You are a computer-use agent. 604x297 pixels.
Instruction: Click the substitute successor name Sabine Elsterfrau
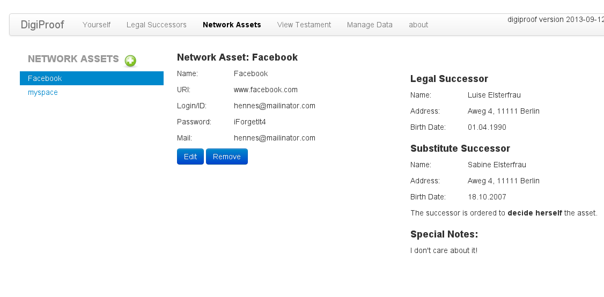497,165
